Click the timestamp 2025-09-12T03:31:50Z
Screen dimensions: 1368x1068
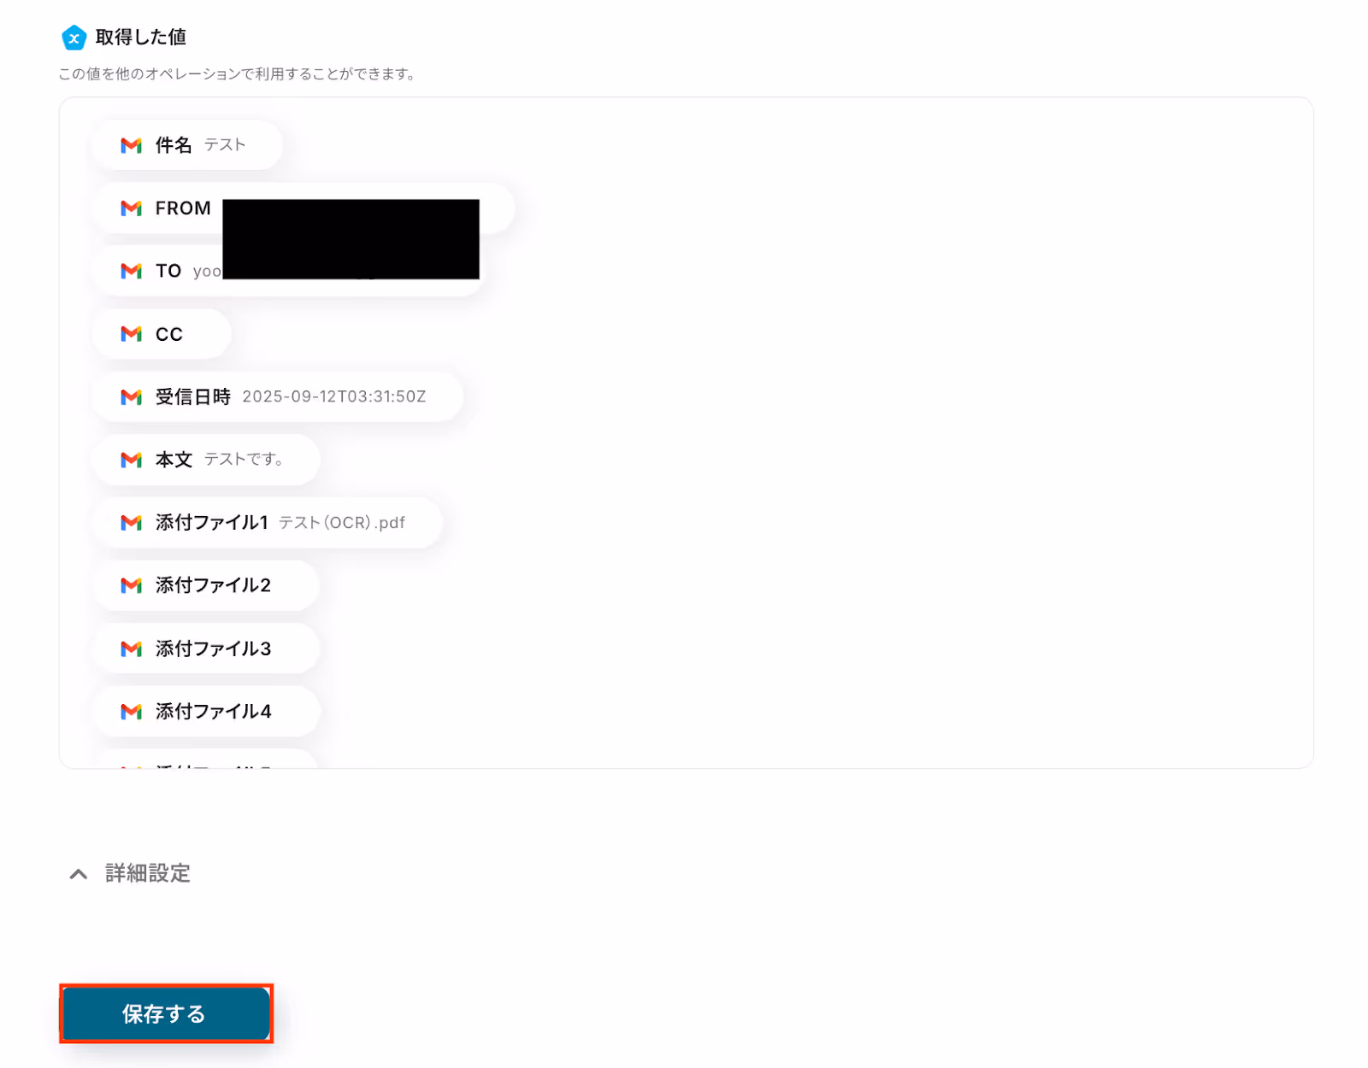[x=334, y=396]
